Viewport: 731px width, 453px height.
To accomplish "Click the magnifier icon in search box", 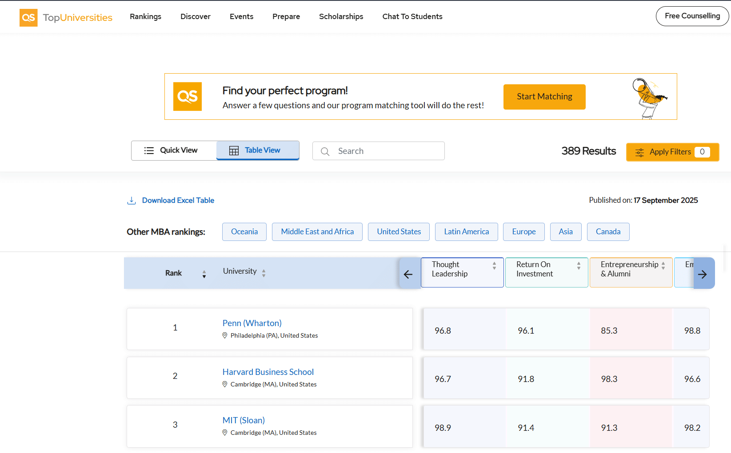I will pyautogui.click(x=325, y=151).
